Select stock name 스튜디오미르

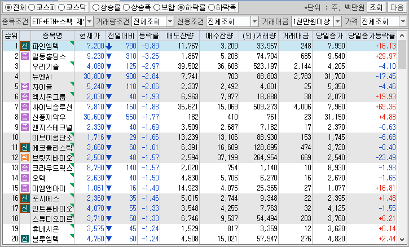52,219
